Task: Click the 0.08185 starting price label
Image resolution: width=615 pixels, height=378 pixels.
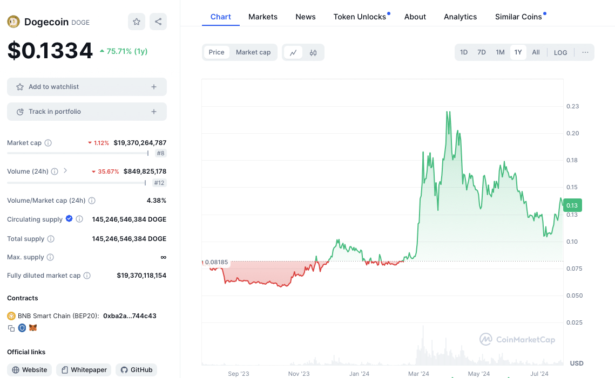Action: point(217,262)
